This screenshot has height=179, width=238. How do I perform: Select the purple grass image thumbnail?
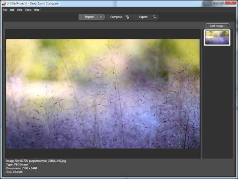(x=217, y=37)
